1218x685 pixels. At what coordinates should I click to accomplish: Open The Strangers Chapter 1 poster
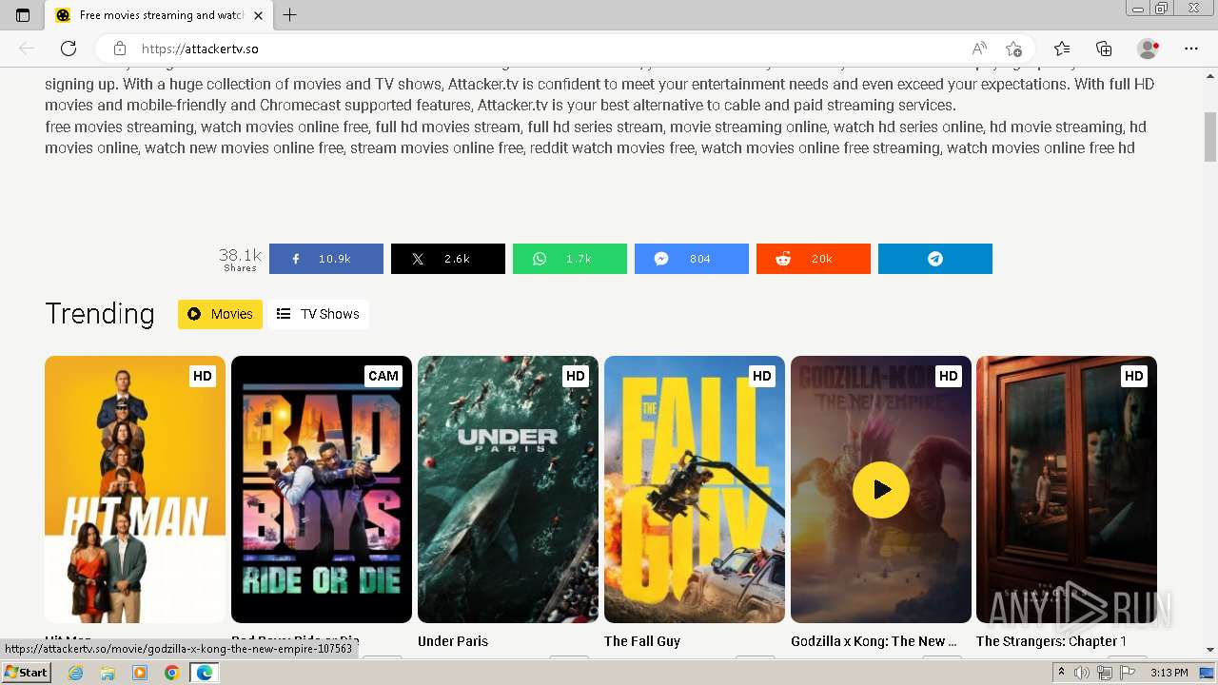1067,489
